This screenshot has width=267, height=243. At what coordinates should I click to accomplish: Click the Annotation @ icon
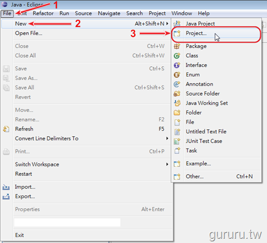pyautogui.click(x=177, y=84)
